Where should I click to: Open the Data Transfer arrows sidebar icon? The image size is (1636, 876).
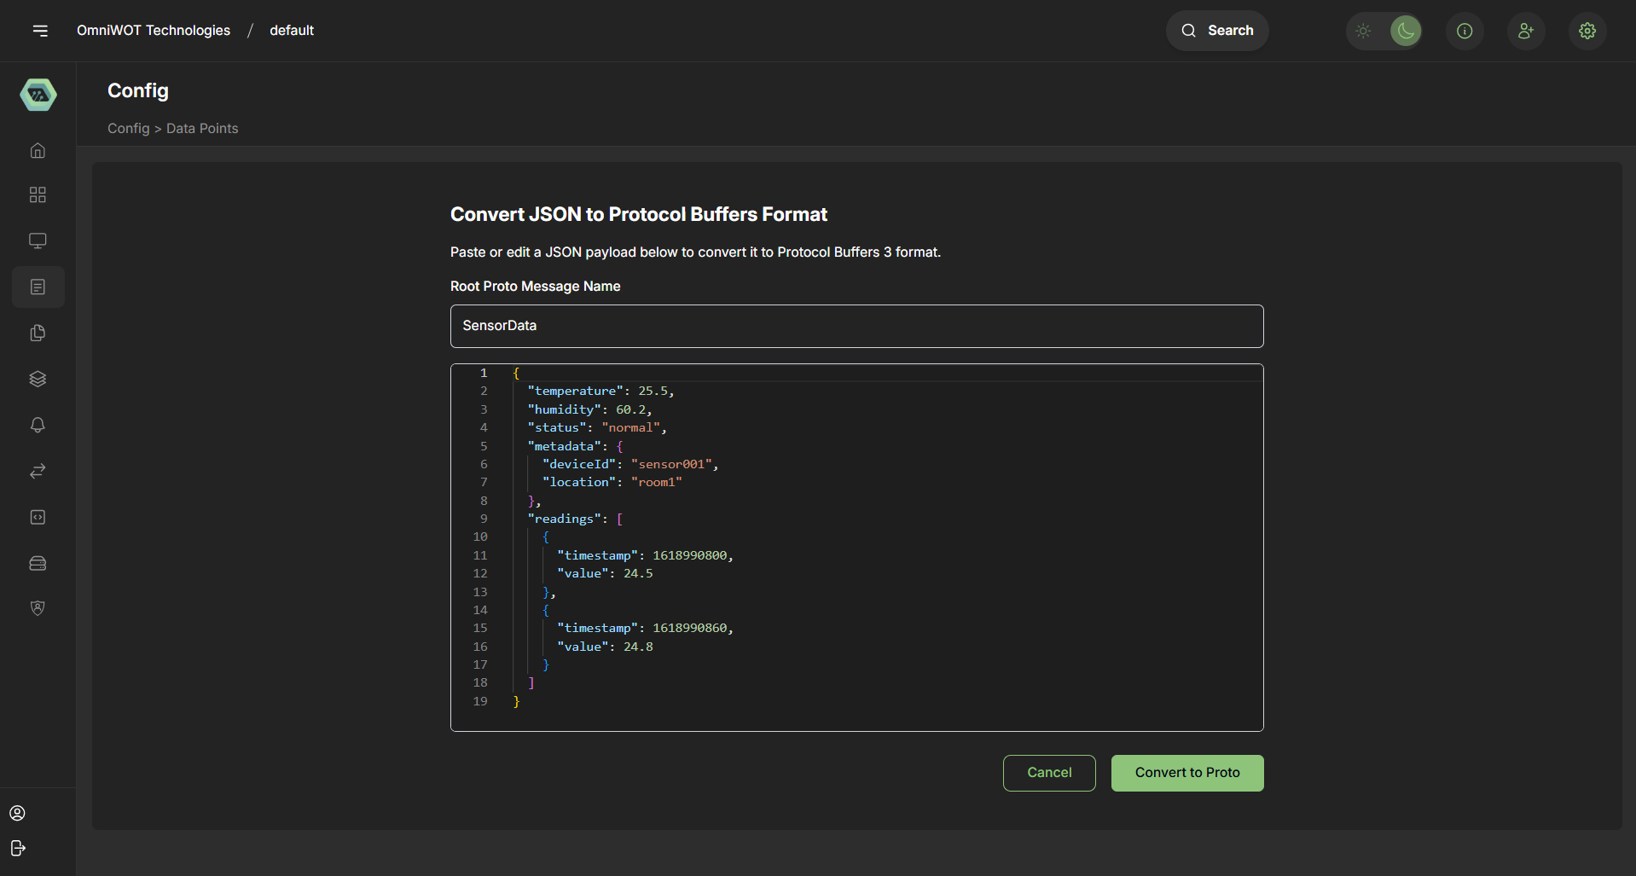point(38,471)
